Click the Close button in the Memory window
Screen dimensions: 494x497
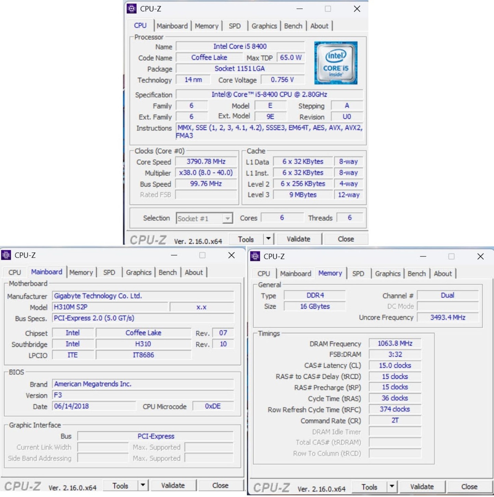tap(469, 486)
